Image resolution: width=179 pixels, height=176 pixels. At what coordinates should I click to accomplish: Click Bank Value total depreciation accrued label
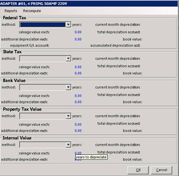pos(119,95)
